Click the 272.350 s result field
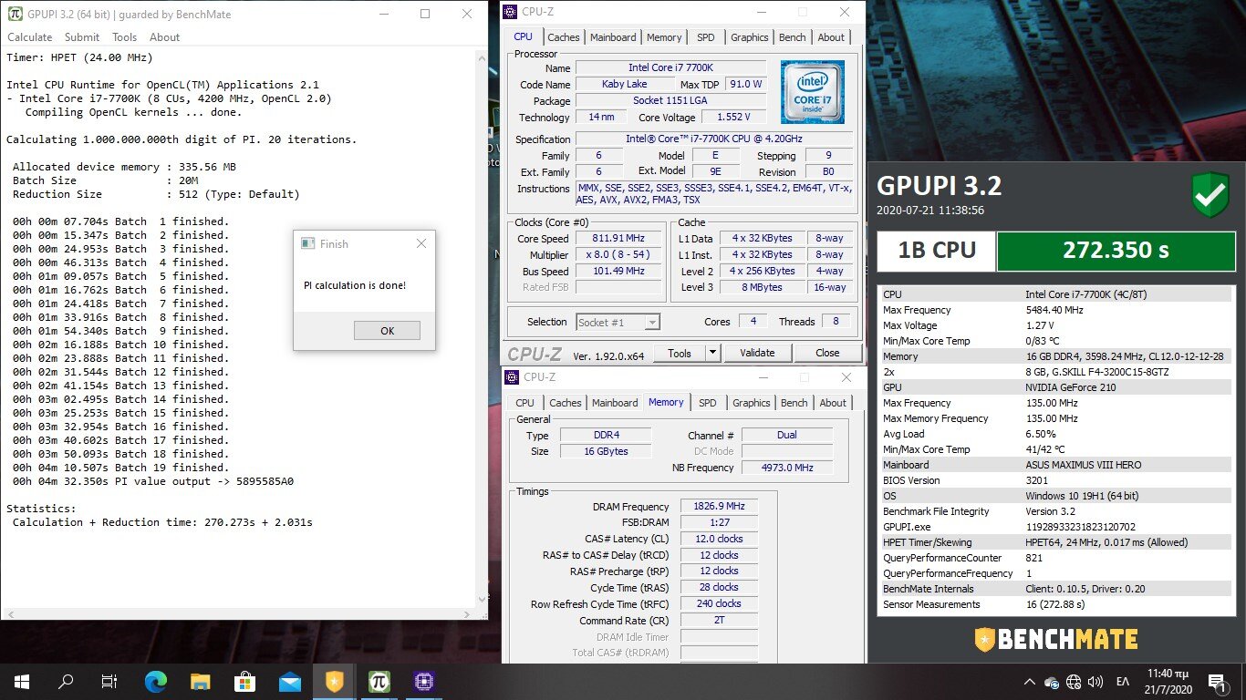 1115,251
